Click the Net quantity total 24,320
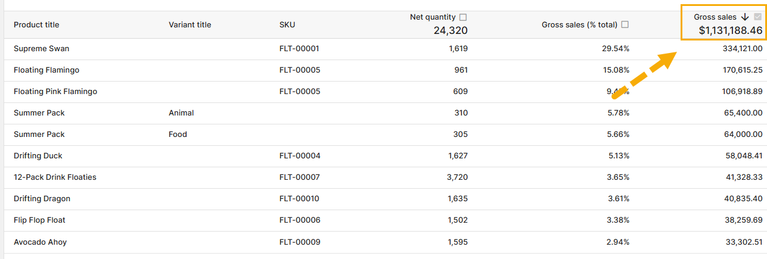This screenshot has width=767, height=259. pyautogui.click(x=451, y=30)
